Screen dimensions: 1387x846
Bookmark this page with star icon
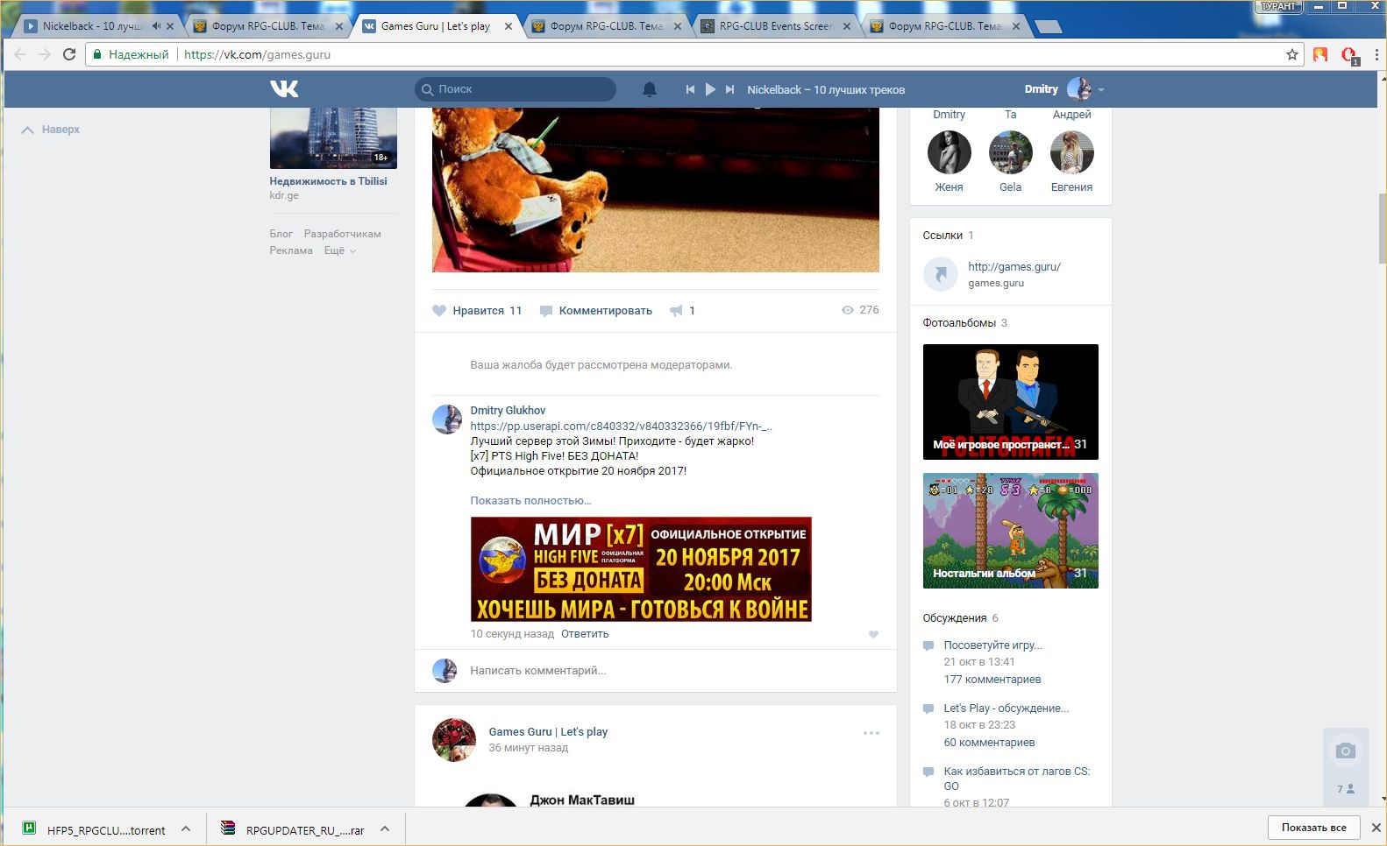point(1291,54)
